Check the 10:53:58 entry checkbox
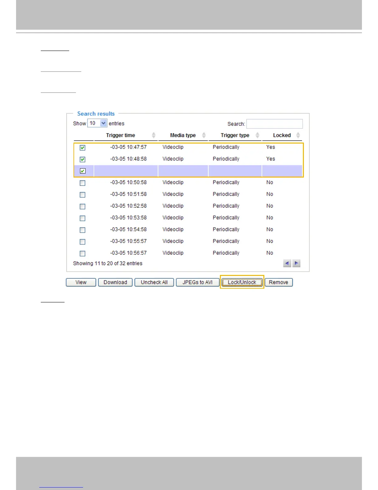Viewport: 378px width, 490px height. click(82, 218)
